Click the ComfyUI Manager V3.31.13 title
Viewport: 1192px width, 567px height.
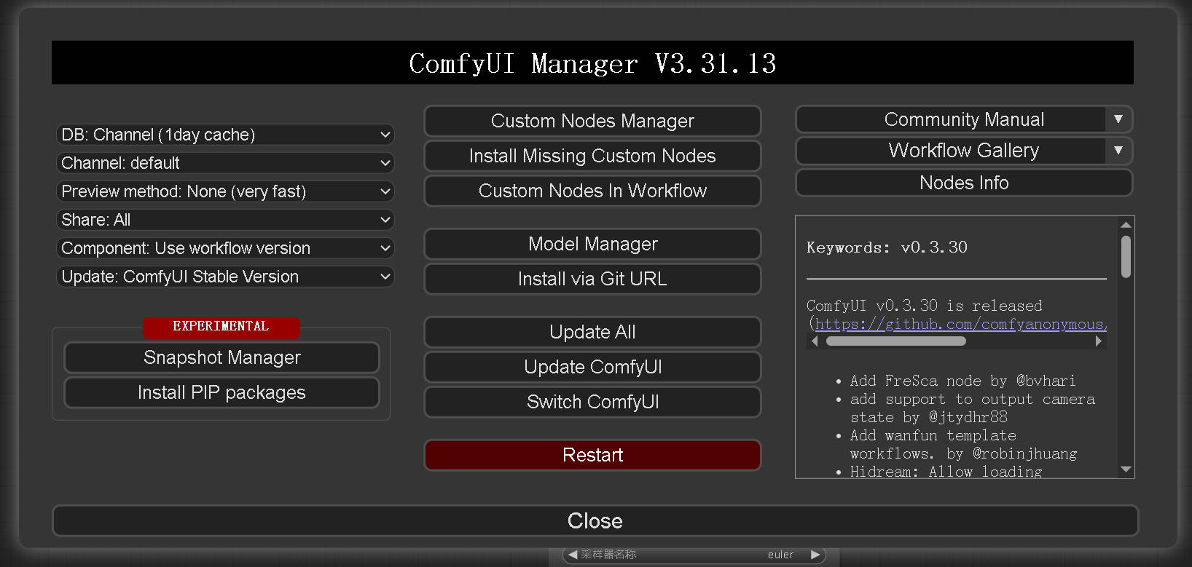tap(592, 63)
